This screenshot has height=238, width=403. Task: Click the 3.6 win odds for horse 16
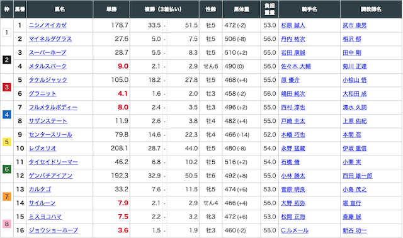[x=123, y=230]
